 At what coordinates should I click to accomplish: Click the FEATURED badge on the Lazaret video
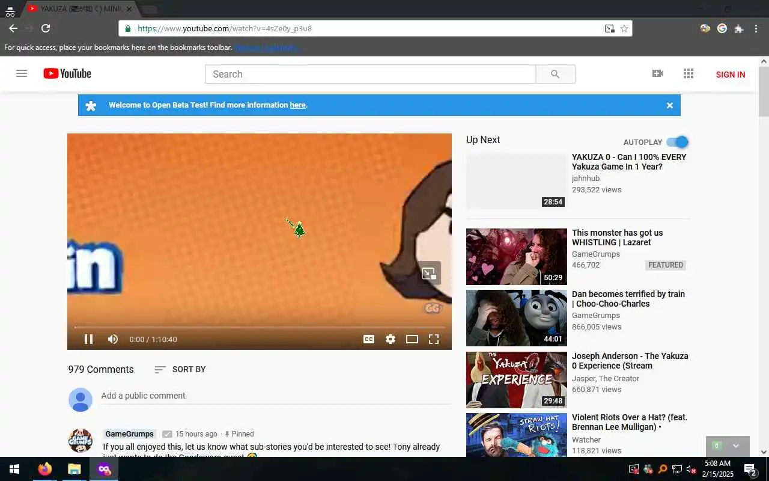[666, 265]
